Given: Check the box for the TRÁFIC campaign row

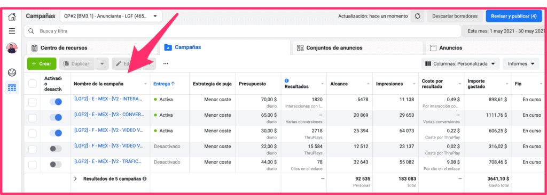Looking at the screenshot, I should coord(33,165).
